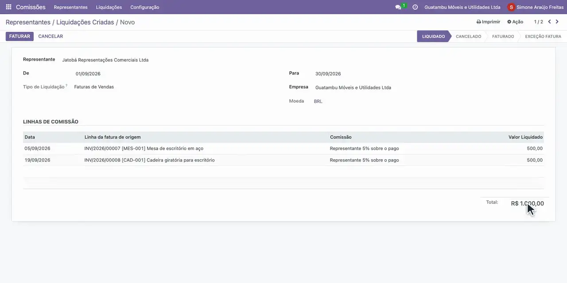Click the Comissões app title
The height and width of the screenshot is (283, 567).
(x=31, y=7)
